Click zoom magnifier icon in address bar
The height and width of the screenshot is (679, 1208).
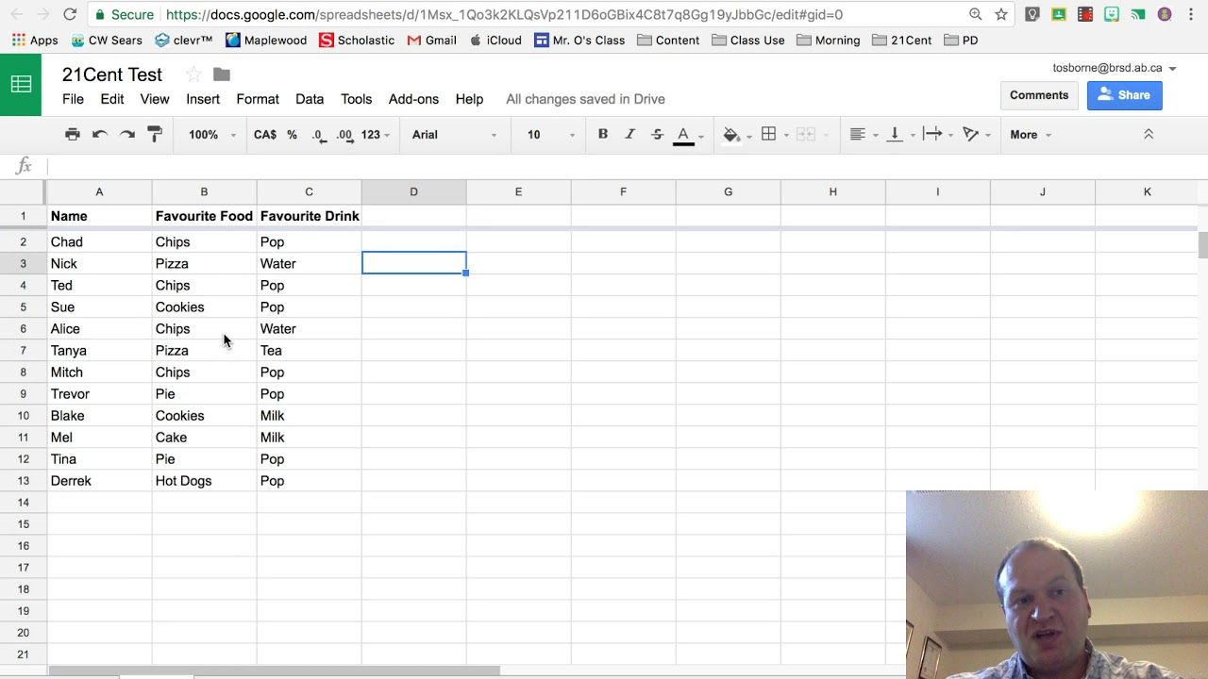point(975,14)
